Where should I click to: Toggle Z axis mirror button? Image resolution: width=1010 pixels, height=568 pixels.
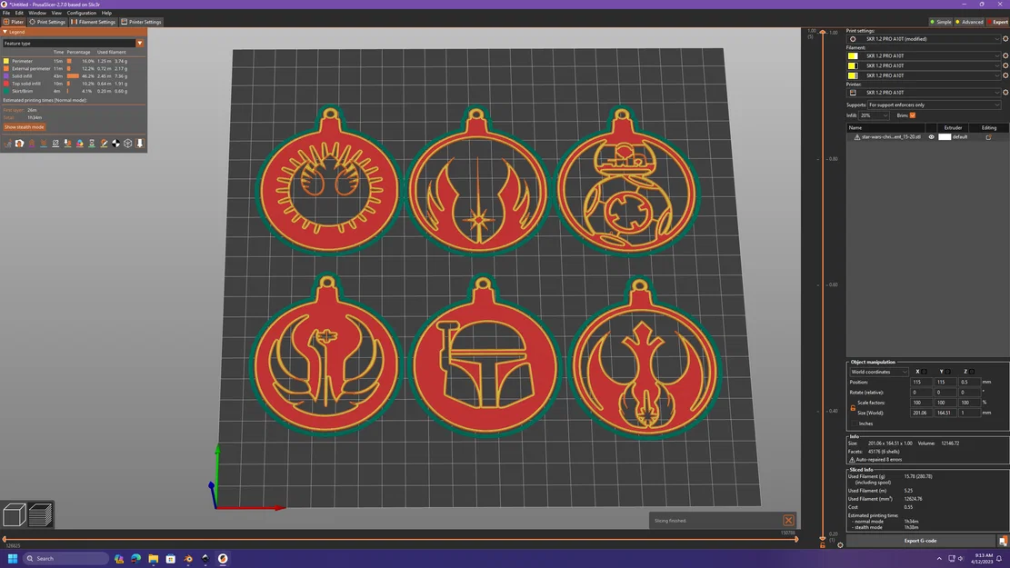coord(971,372)
